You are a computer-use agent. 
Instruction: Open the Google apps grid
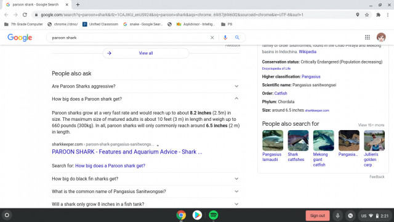[368, 37]
